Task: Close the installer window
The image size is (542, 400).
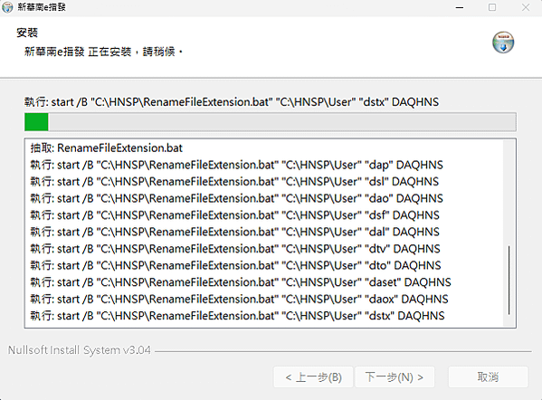Action: click(x=526, y=7)
